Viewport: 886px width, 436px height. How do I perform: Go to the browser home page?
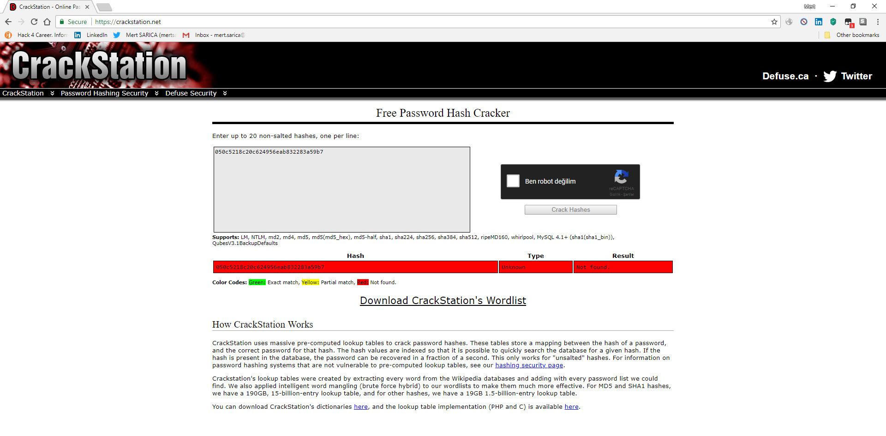click(47, 22)
